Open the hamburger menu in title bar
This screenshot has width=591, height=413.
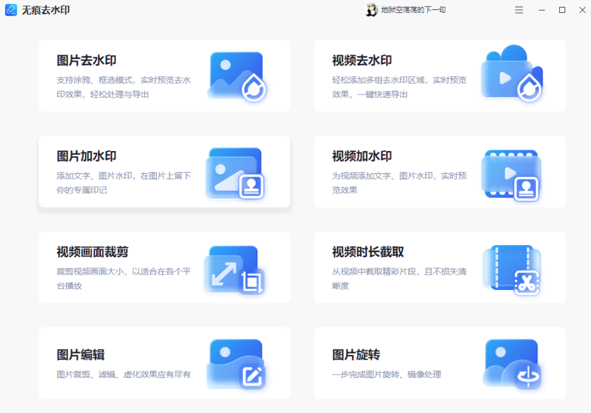519,10
